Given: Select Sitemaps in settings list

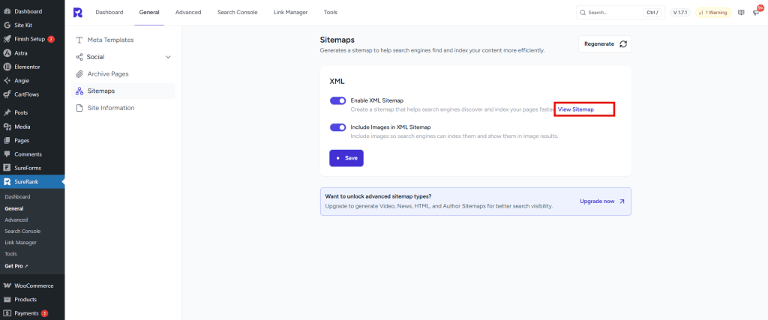Looking at the screenshot, I should click(124, 91).
